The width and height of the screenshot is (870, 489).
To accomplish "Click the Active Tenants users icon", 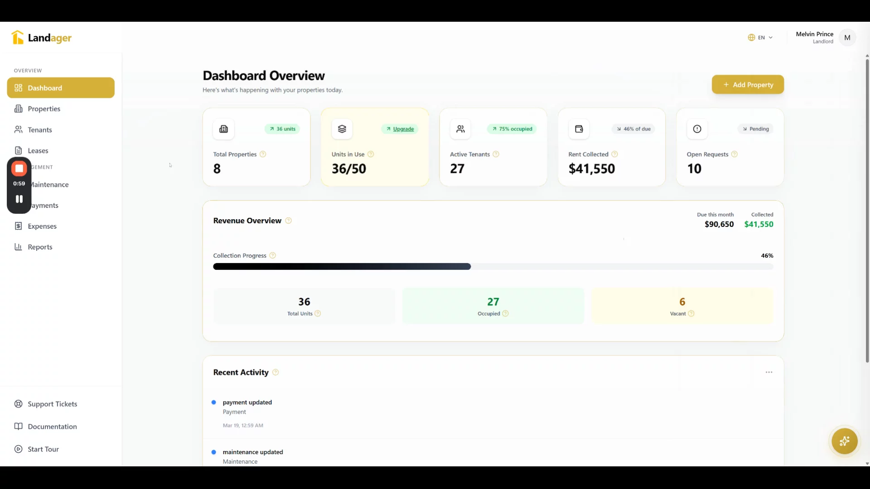I will (460, 129).
